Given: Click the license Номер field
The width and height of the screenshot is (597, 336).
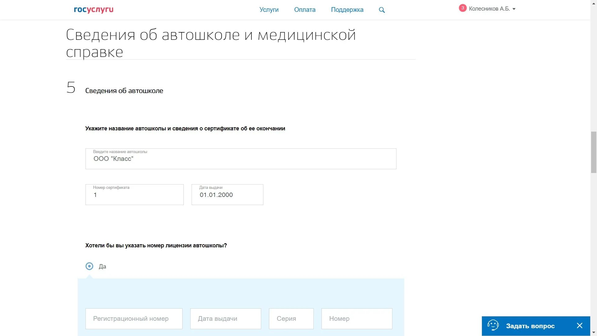Looking at the screenshot, I should 357,319.
